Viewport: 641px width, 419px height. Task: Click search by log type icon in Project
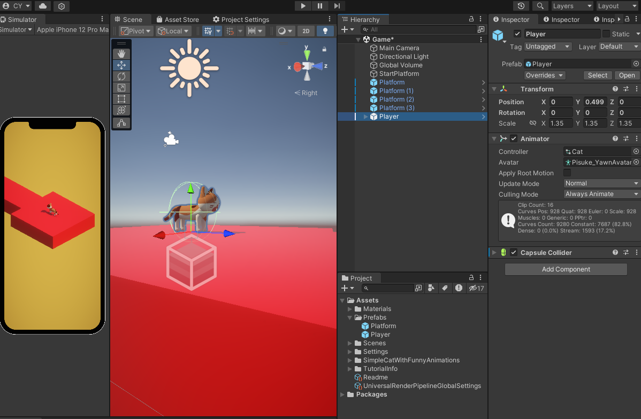coord(459,288)
